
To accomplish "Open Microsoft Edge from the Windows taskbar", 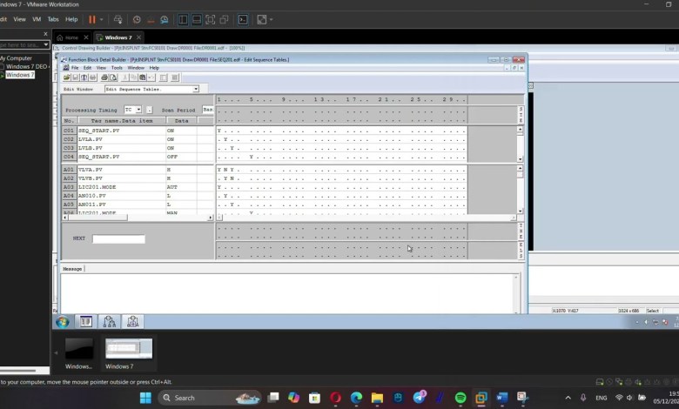I will point(356,398).
